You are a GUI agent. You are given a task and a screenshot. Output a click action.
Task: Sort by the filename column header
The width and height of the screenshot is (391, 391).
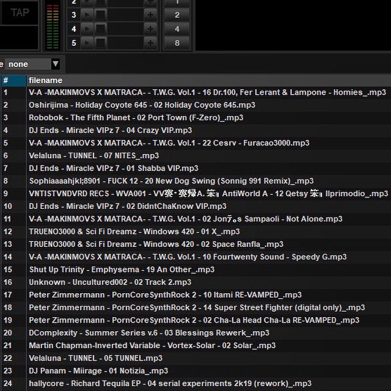[x=208, y=80]
